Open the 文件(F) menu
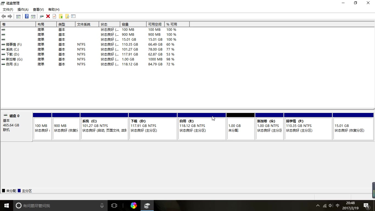Viewport: 375px width, 211px height. [x=8, y=10]
